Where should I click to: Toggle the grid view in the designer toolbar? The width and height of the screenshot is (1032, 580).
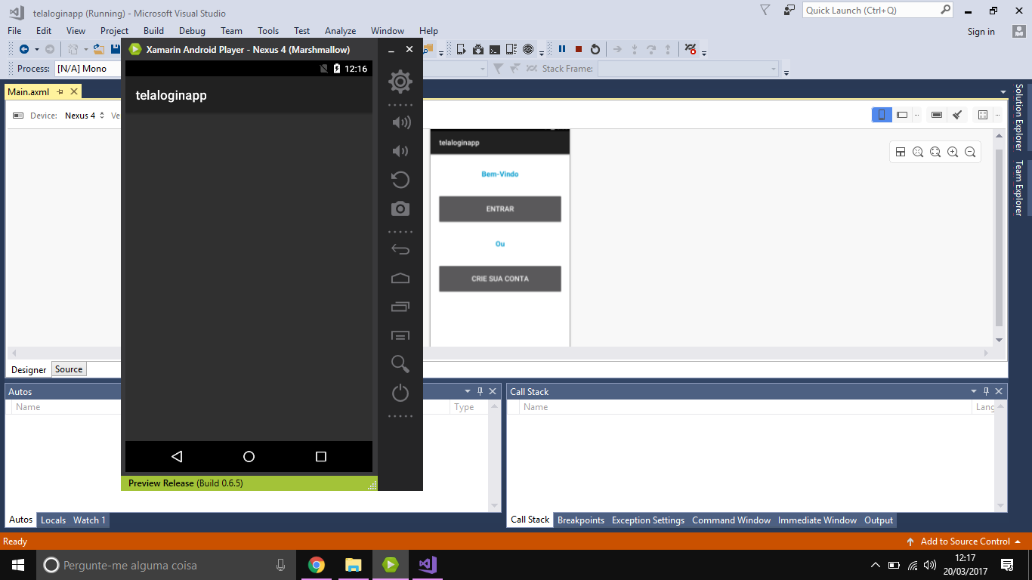[983, 115]
